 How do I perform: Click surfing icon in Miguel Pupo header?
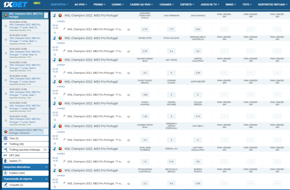(x=54, y=38)
